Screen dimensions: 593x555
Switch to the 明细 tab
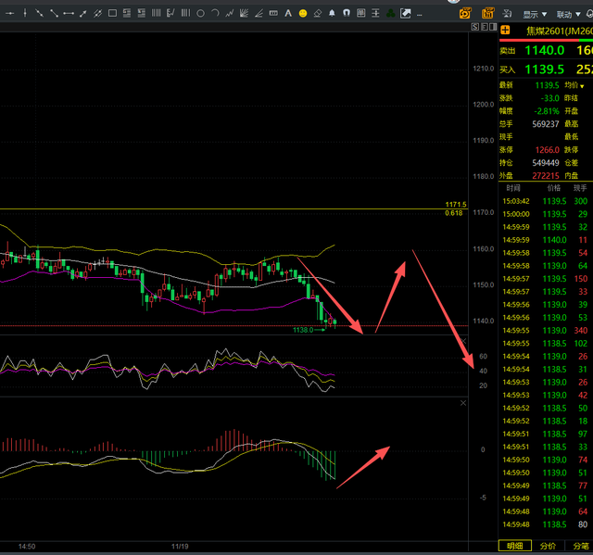515,546
